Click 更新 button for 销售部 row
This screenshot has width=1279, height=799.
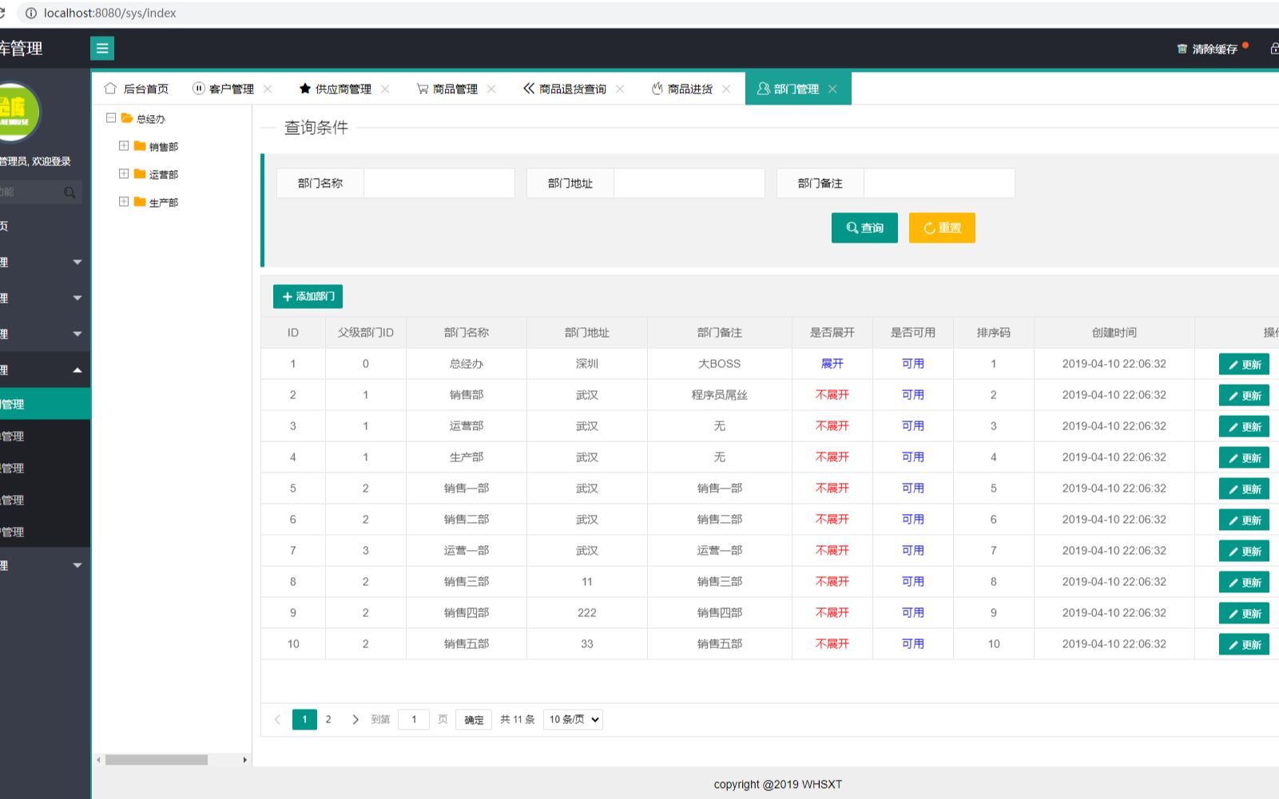pos(1244,395)
